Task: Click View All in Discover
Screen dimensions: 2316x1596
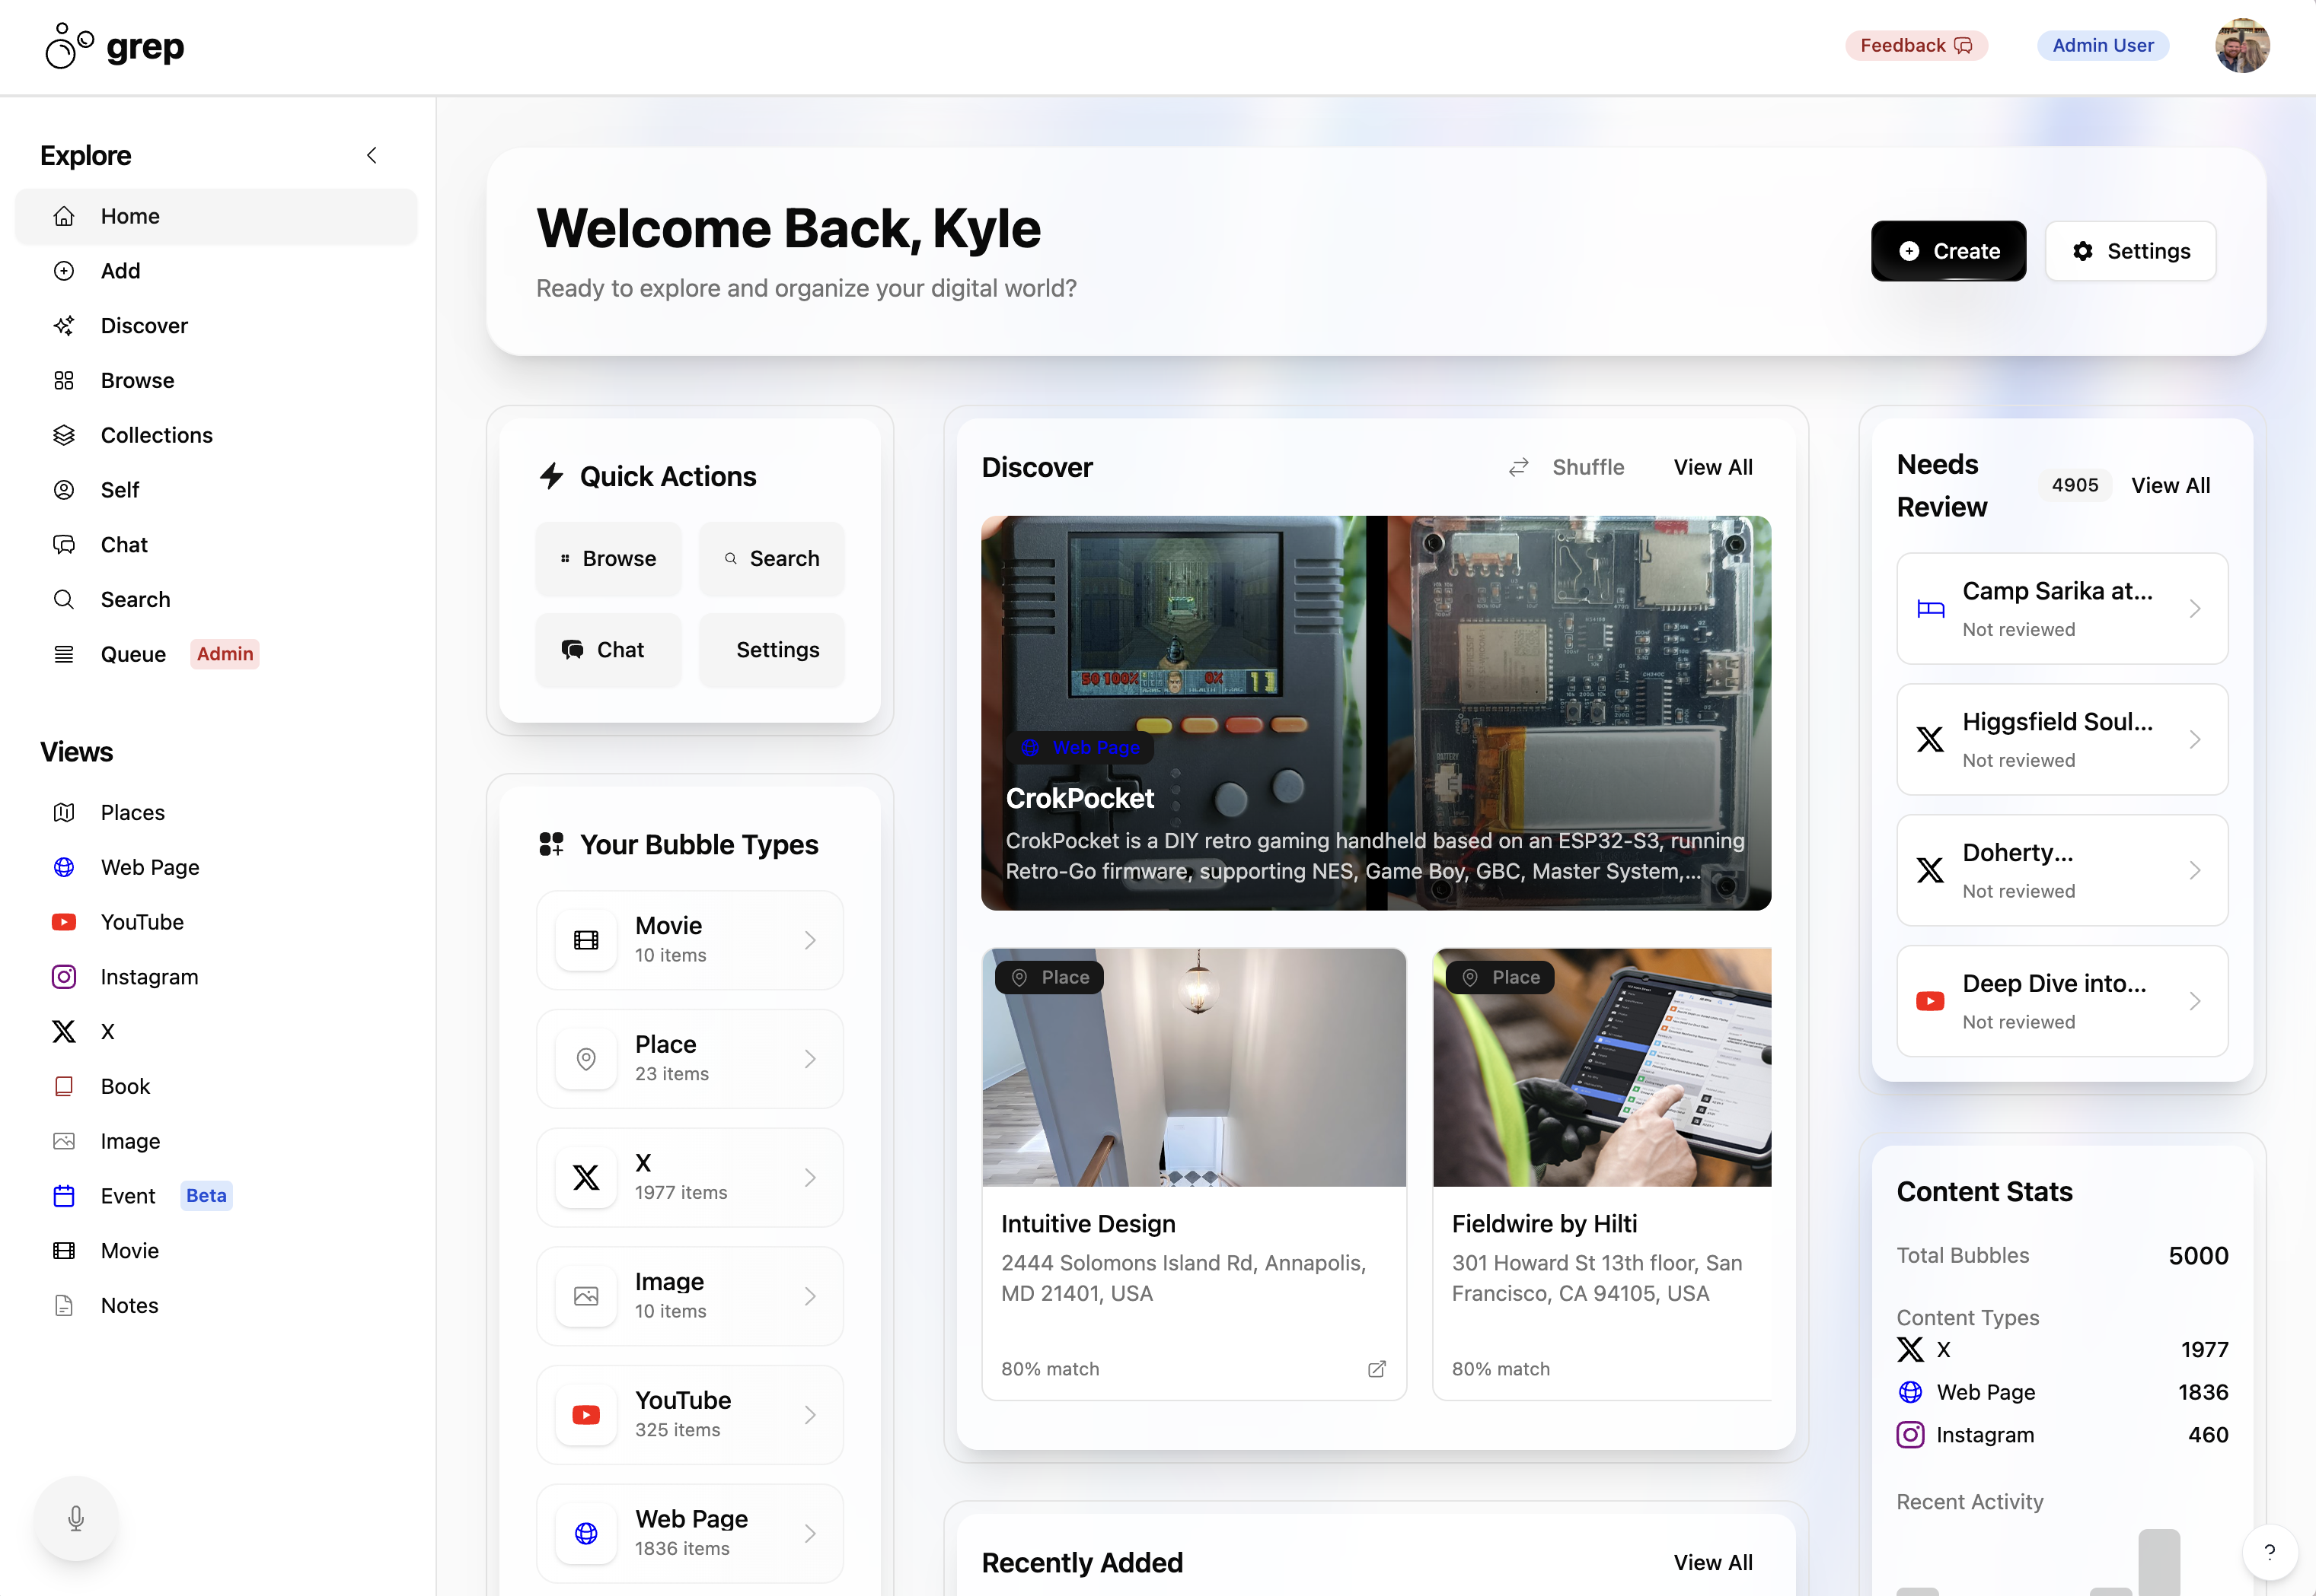Action: [x=1712, y=467]
